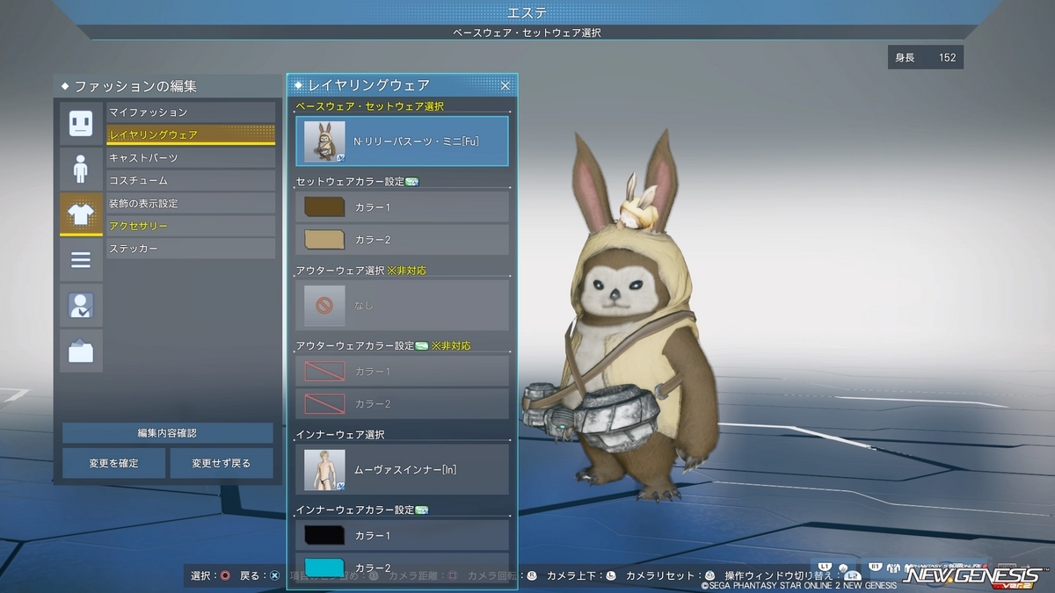Open setwear カラー1 brown swatch

324,207
